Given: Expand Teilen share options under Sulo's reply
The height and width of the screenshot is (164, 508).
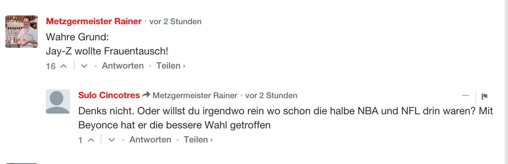Looking at the screenshot, I should [x=198, y=139].
